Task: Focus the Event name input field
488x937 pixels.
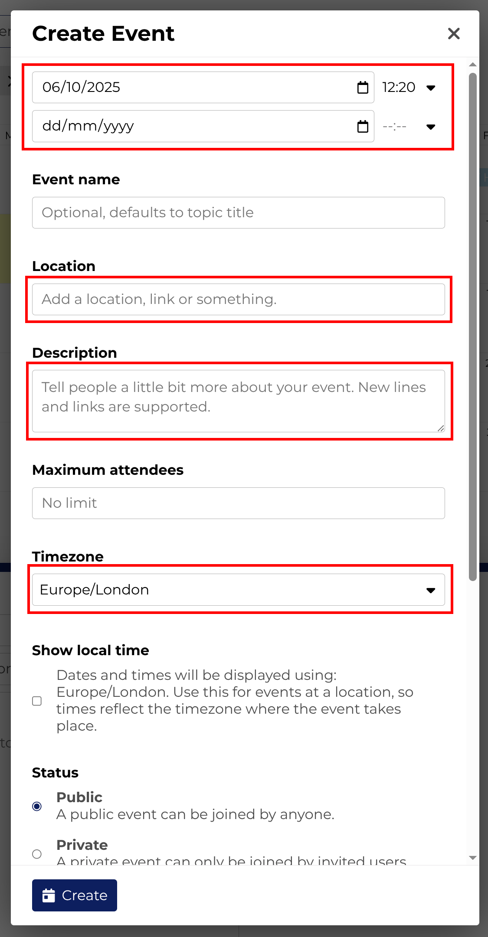Action: pos(238,213)
